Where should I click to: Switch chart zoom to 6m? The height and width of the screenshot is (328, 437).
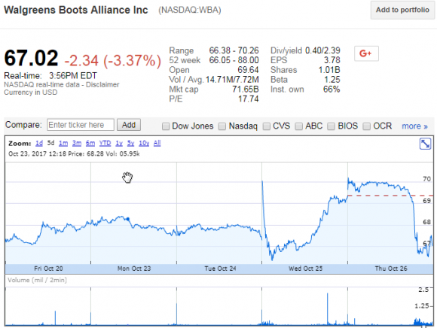[x=90, y=143]
